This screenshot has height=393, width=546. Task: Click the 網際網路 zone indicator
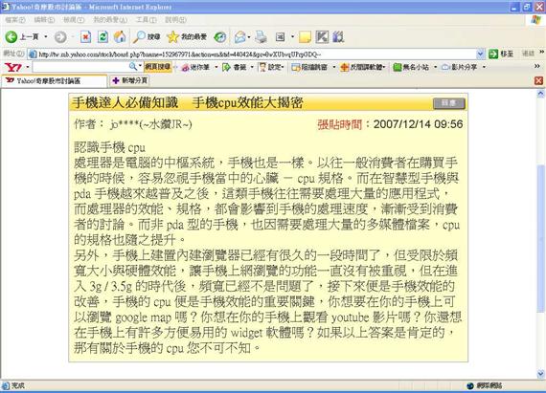coord(485,385)
